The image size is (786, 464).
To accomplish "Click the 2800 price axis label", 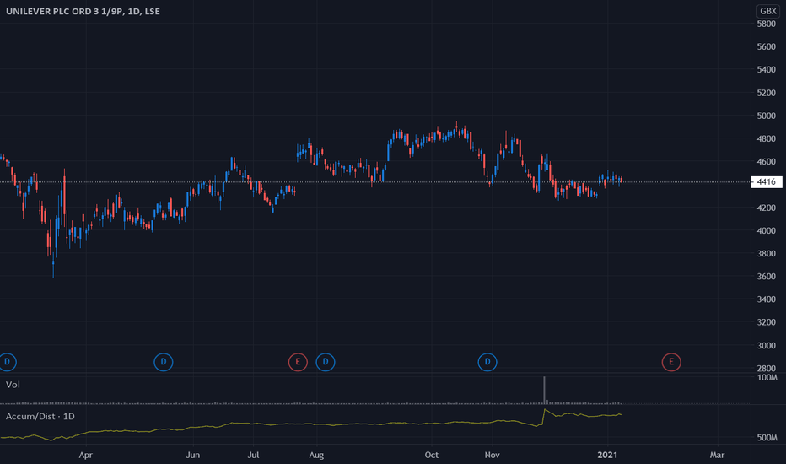I will point(767,369).
